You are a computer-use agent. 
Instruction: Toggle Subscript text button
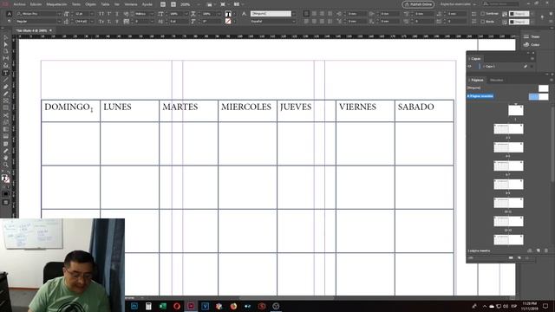[109, 22]
